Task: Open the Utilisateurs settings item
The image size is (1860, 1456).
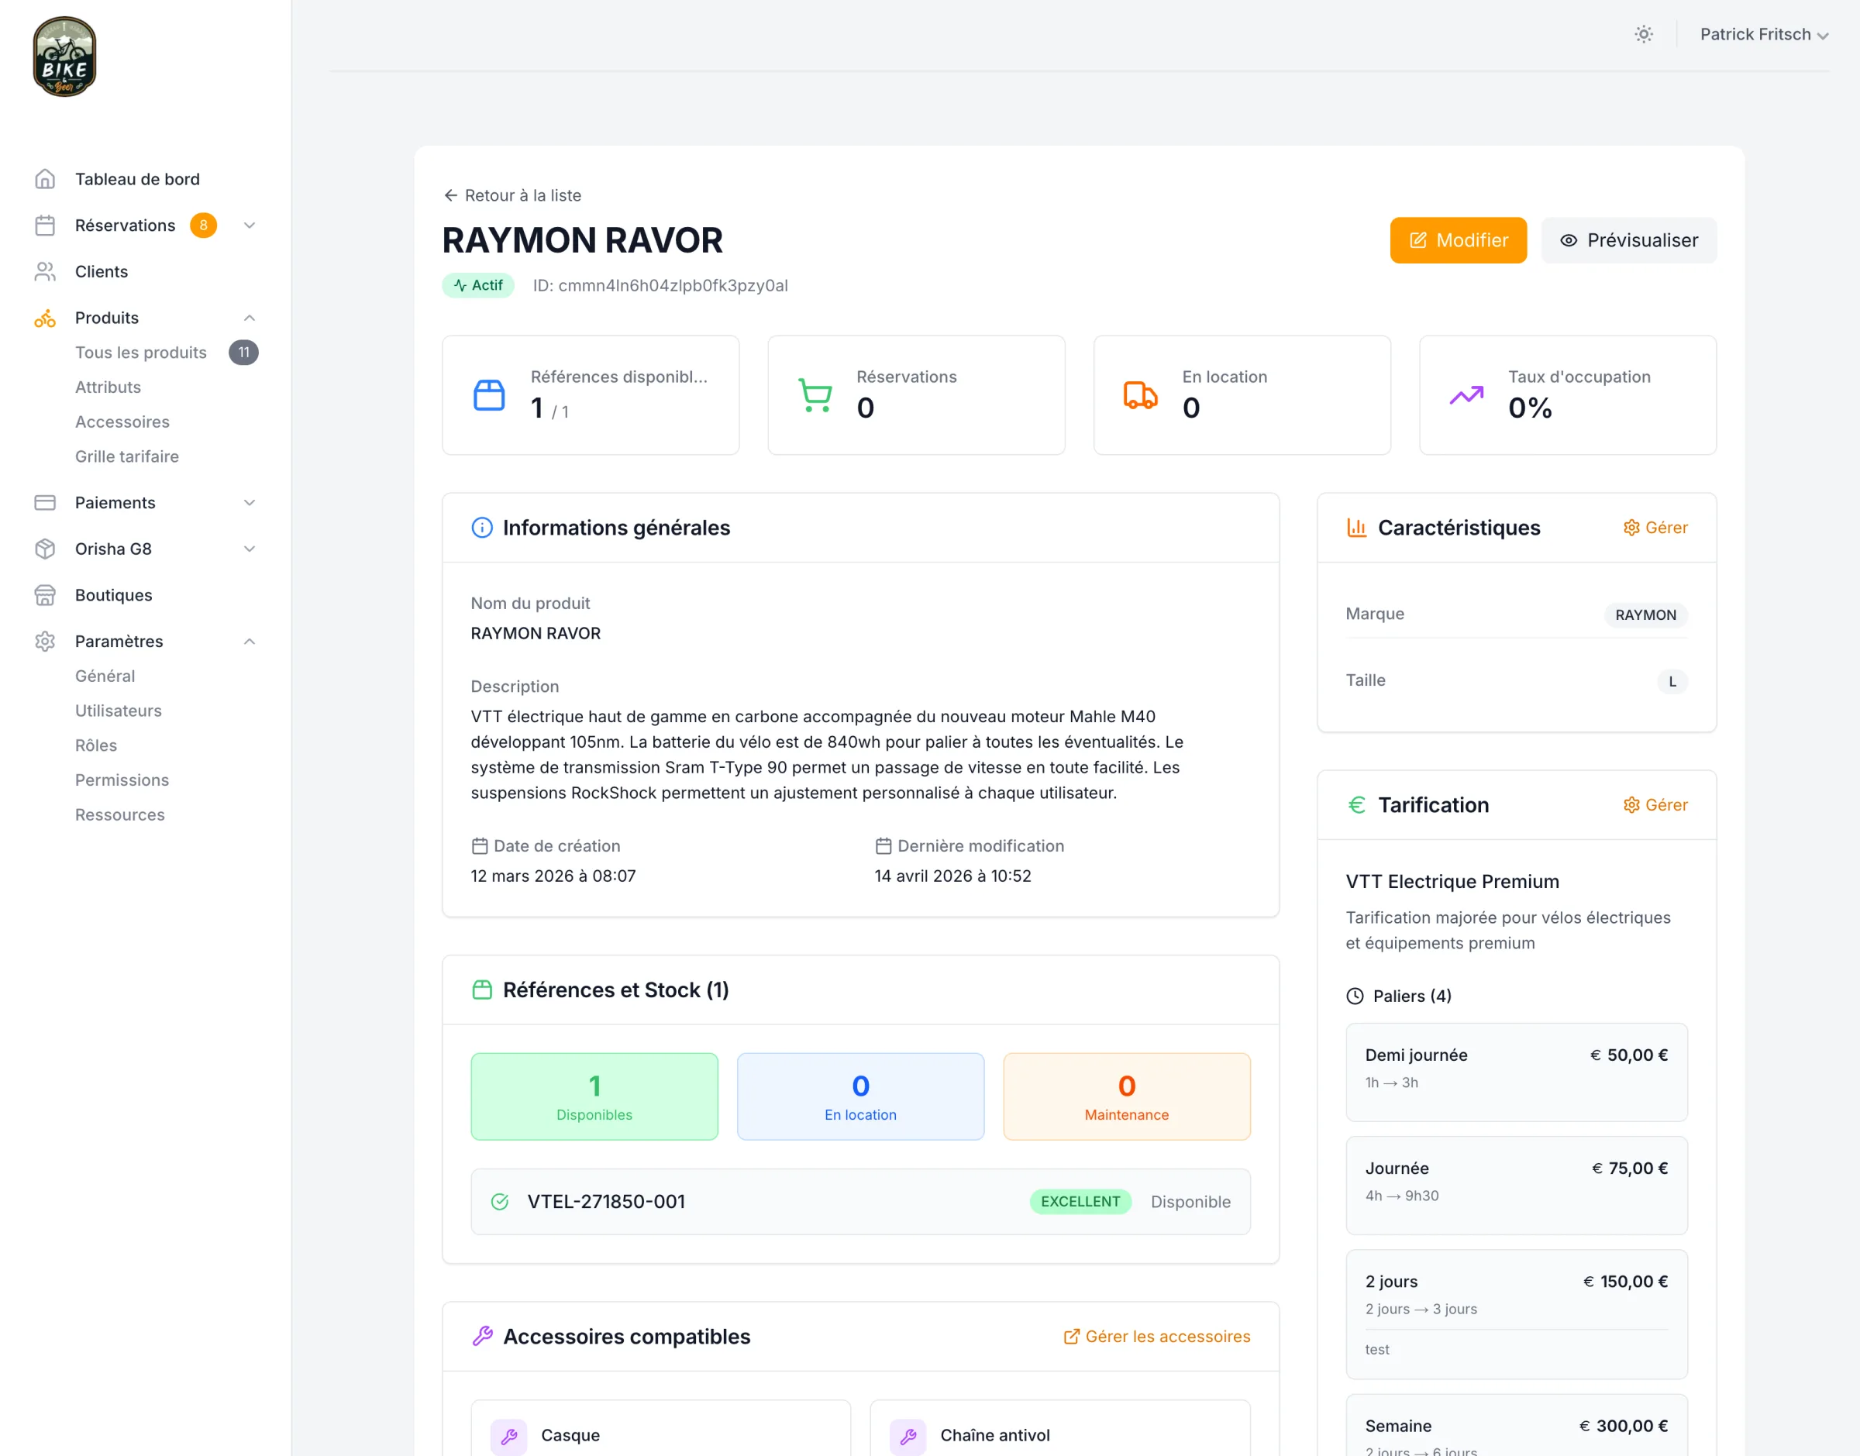Action: pyautogui.click(x=119, y=711)
